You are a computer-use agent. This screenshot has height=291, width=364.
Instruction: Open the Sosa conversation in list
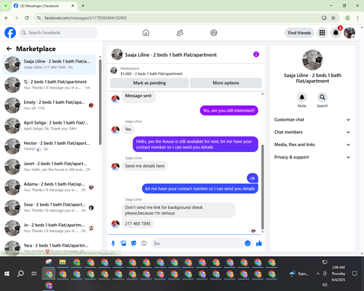50,207
